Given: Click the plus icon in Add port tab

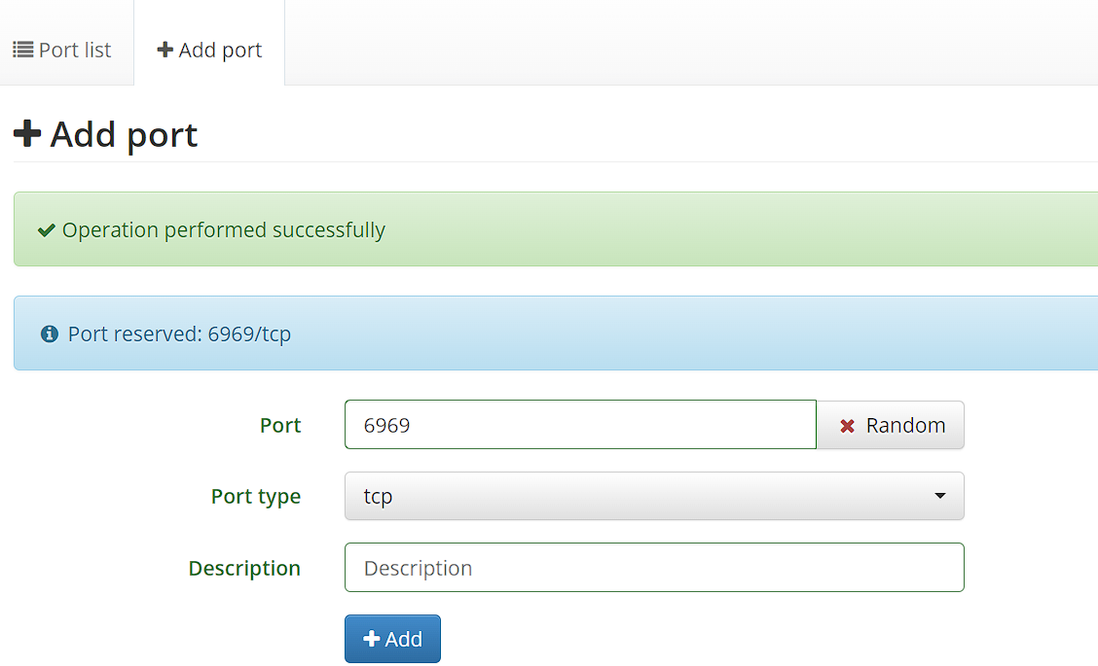Looking at the screenshot, I should coord(165,50).
